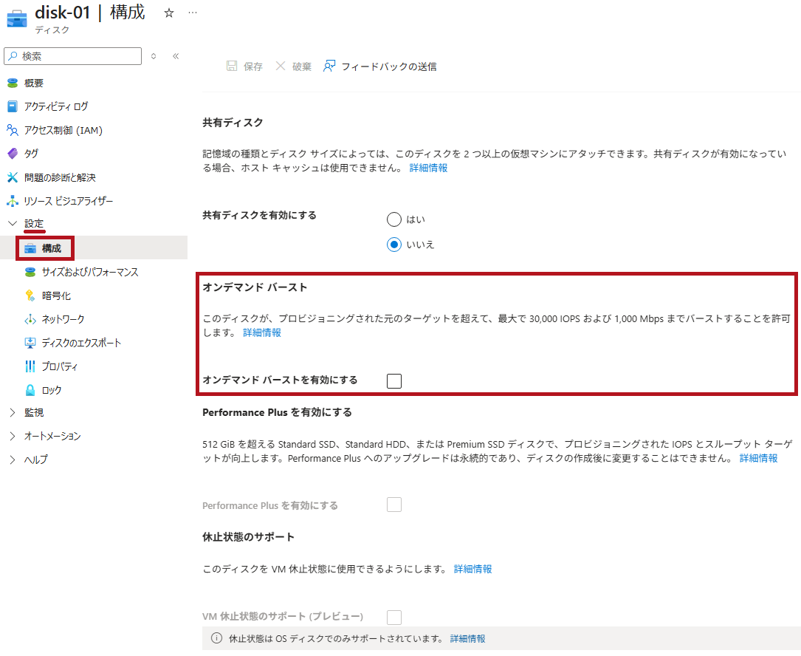Select はい radio for shared disk
Image resolution: width=801 pixels, height=656 pixels.
click(394, 219)
